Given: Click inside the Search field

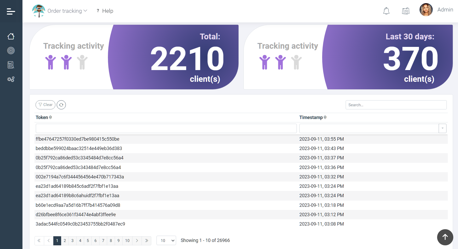Looking at the screenshot, I should point(396,105).
